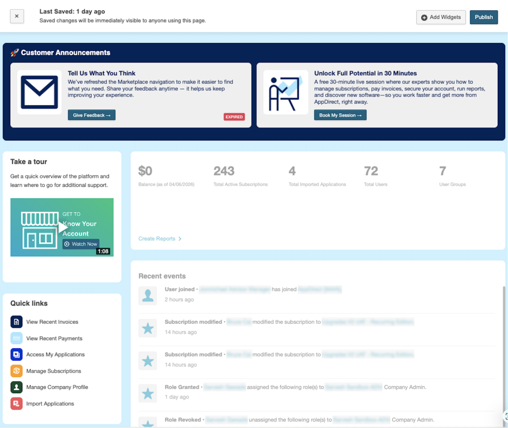Publish the dashboard changes
This screenshot has width=508, height=428.
[x=483, y=17]
